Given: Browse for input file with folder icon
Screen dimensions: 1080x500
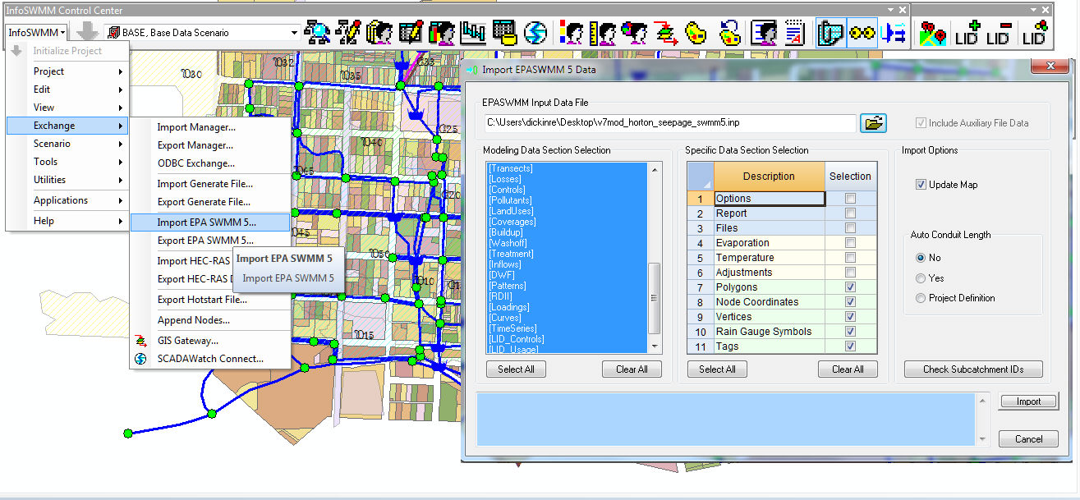Looking at the screenshot, I should [x=873, y=123].
